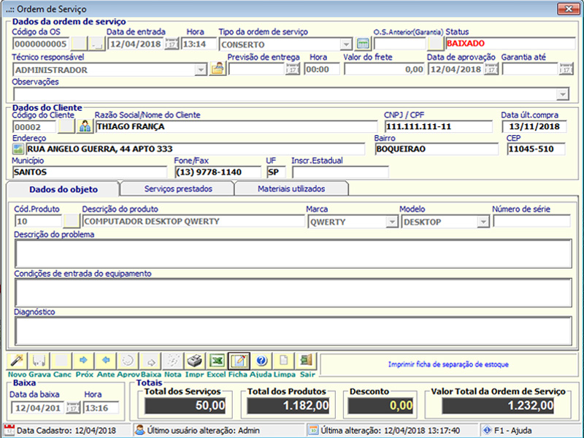The height and width of the screenshot is (438, 584).
Task: Click the Data Cadastro status bar entry
Action: point(66,431)
